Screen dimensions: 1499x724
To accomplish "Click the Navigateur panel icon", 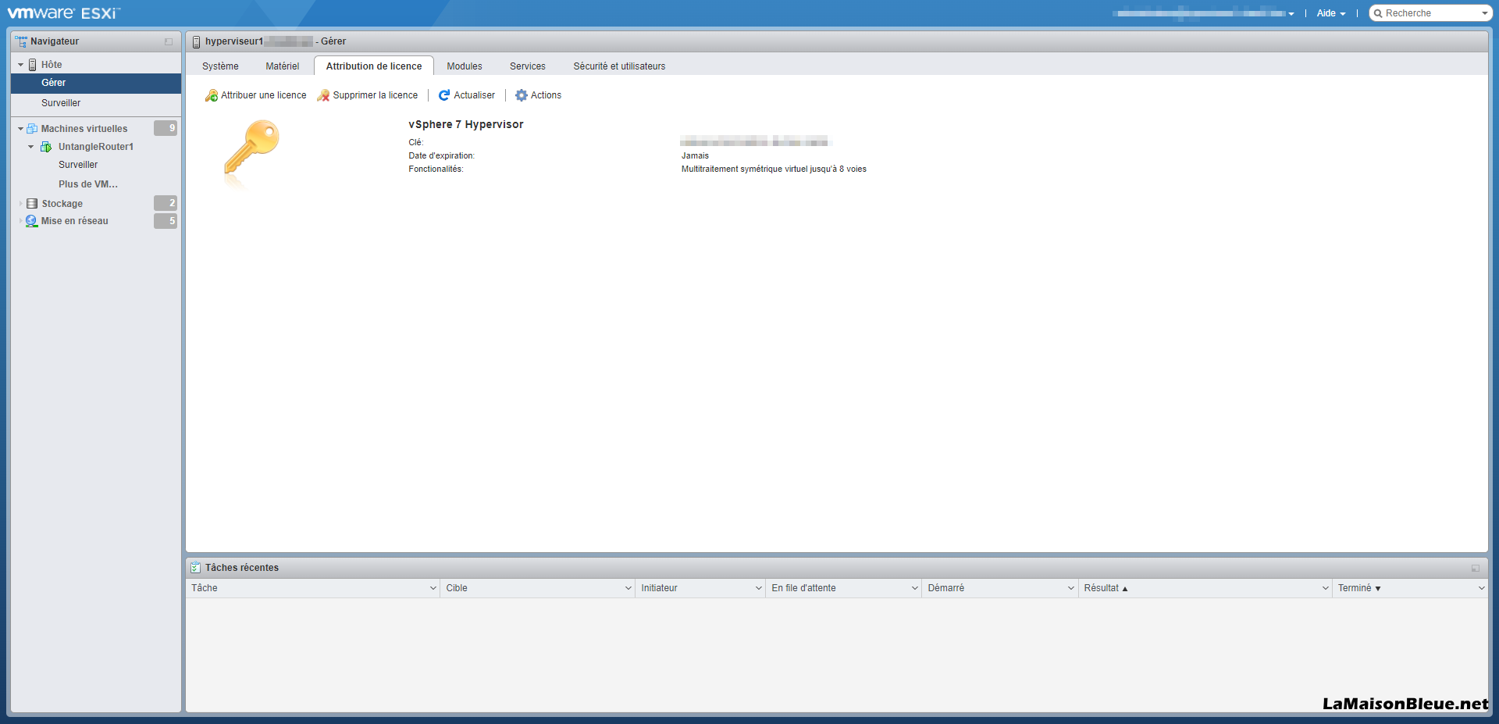I will coord(21,41).
